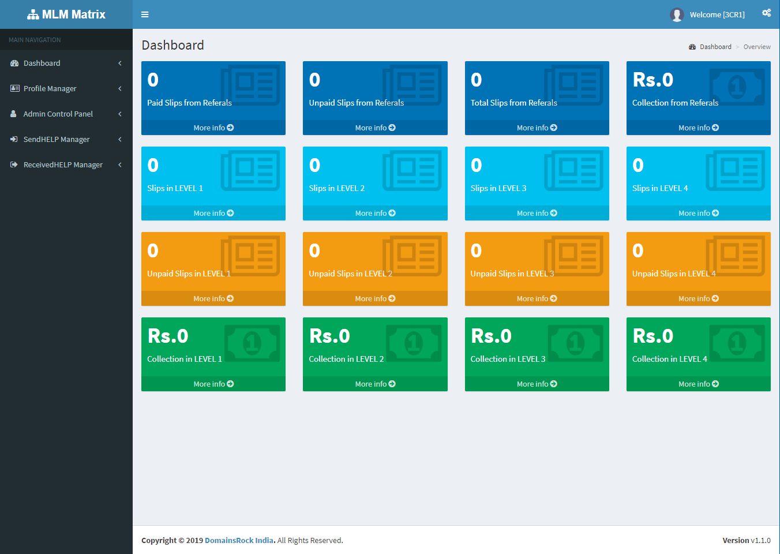Click the Profile Manager ID card icon

click(14, 89)
